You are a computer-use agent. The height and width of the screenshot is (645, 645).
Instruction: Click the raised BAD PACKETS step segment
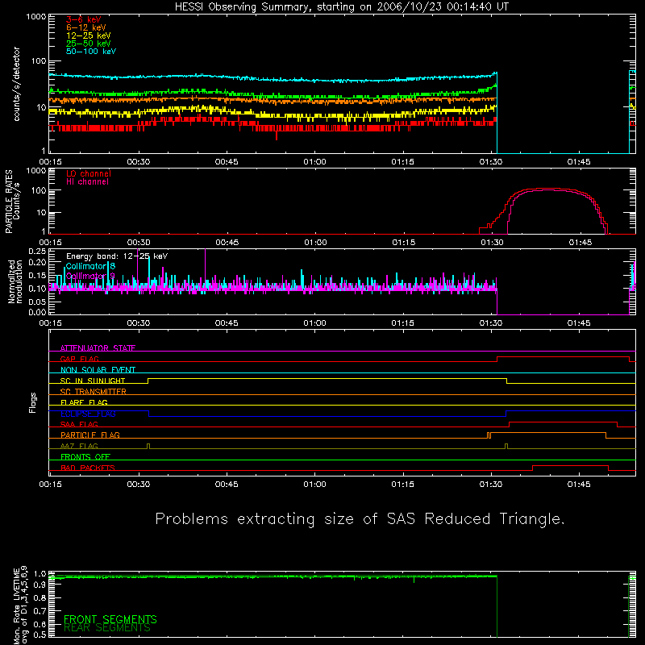pos(570,466)
